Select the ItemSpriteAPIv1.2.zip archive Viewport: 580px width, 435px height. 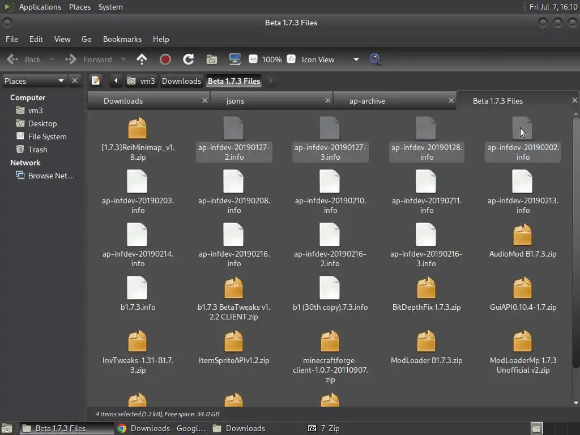click(x=234, y=347)
